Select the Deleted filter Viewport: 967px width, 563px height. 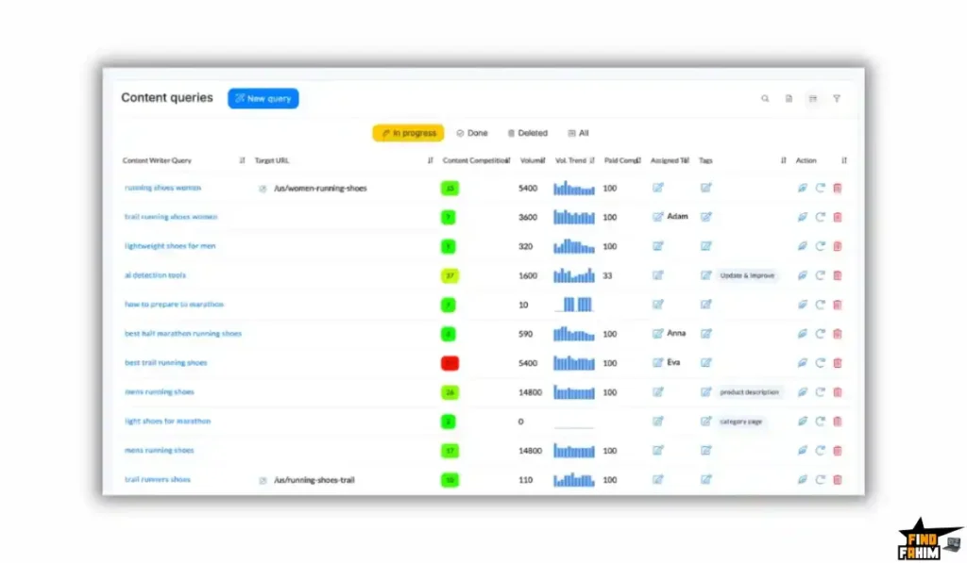pyautogui.click(x=528, y=133)
